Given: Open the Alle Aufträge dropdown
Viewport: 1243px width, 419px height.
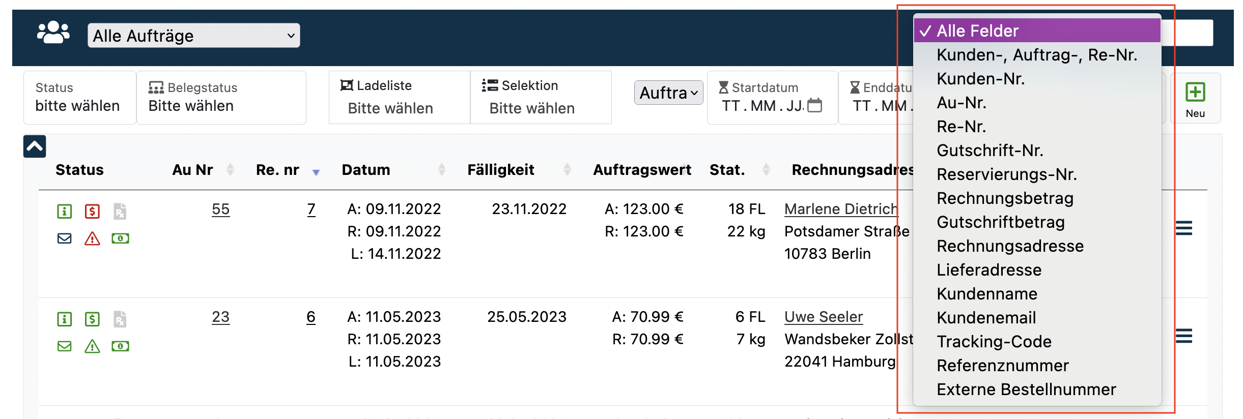Looking at the screenshot, I should pos(193,36).
